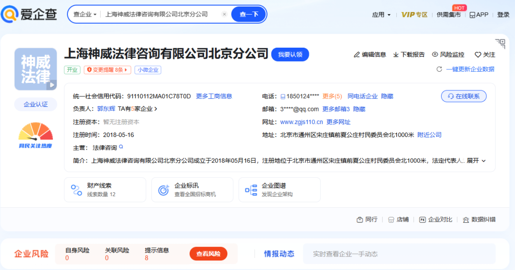The image size is (515, 270).
Task: Expand the company 简介 with 展开
Action: pyautogui.click(x=476, y=161)
